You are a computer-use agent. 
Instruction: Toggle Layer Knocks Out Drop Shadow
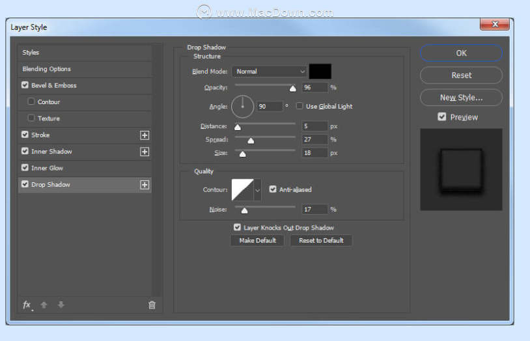[x=237, y=228]
